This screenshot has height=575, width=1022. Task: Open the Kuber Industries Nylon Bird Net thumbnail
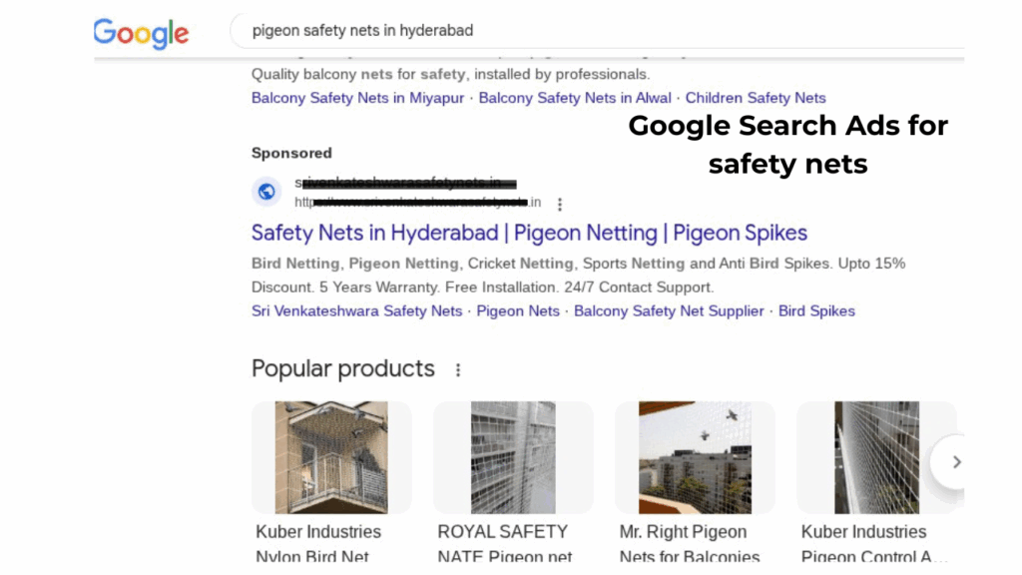point(331,457)
